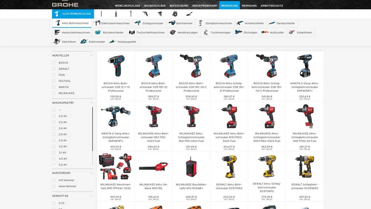This screenshot has height=209, width=371.
Task: Open the MILWAUKEE Maschinen-Satz image
Action: pyautogui.click(x=115, y=167)
